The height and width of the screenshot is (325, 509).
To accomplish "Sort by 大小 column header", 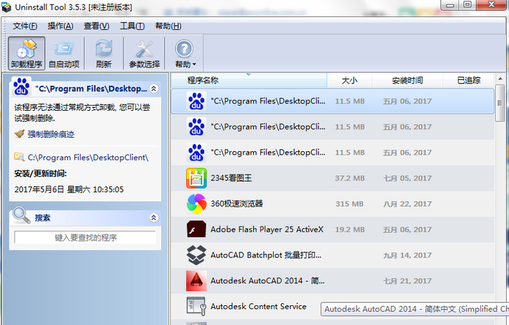I will pos(349,80).
